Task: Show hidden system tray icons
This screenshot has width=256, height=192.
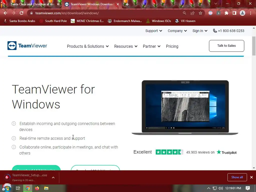Action: click(x=208, y=188)
